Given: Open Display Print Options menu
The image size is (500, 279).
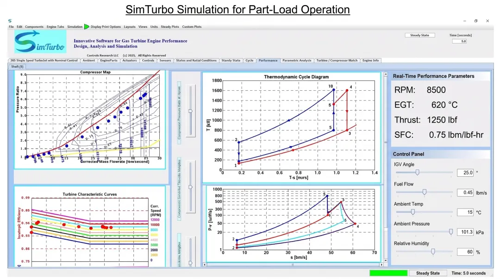Looking at the screenshot, I should [106, 27].
